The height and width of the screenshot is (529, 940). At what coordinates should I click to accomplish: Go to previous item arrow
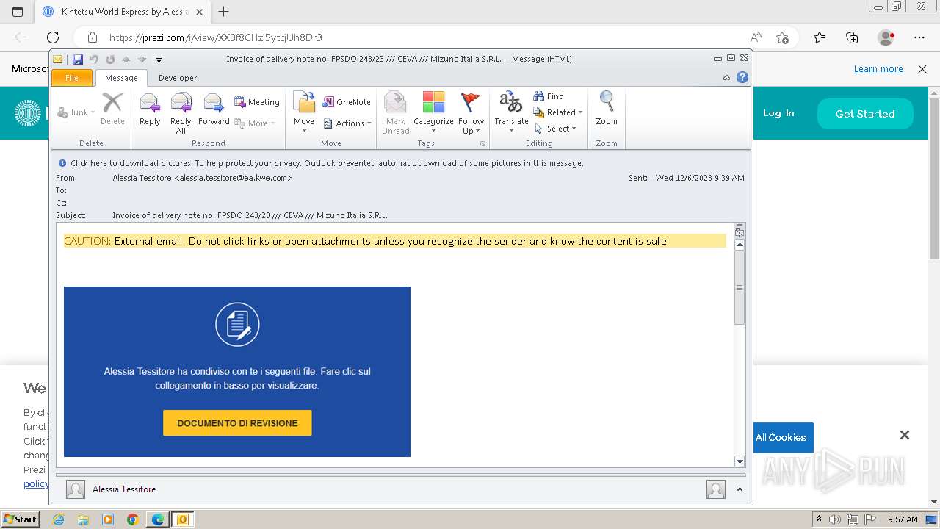click(x=126, y=60)
